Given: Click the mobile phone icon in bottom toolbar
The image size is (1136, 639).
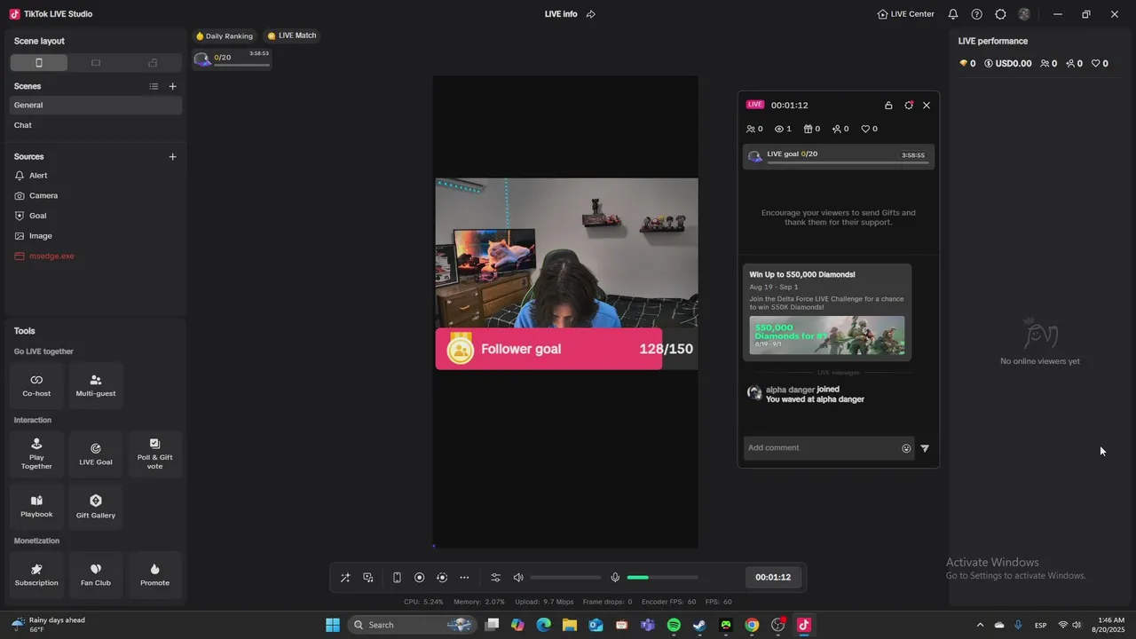Looking at the screenshot, I should click(x=397, y=578).
